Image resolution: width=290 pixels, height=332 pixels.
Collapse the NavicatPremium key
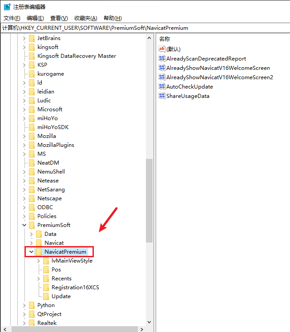coord(31,252)
